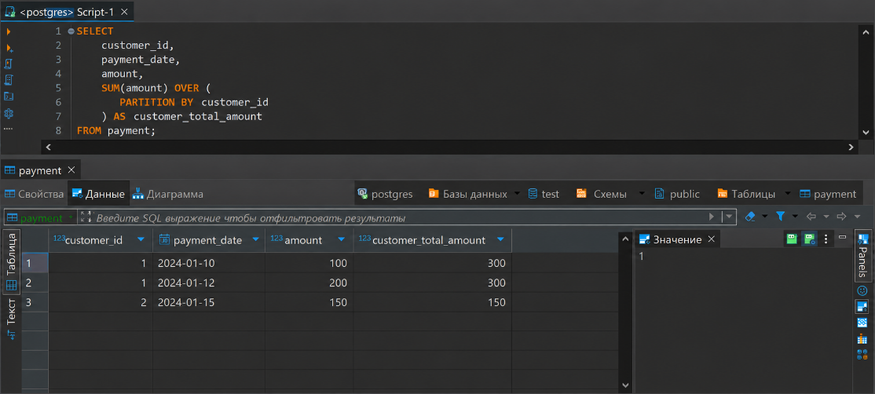Open amount column filter dropdown
Image resolution: width=875 pixels, height=394 pixels.
coord(342,239)
